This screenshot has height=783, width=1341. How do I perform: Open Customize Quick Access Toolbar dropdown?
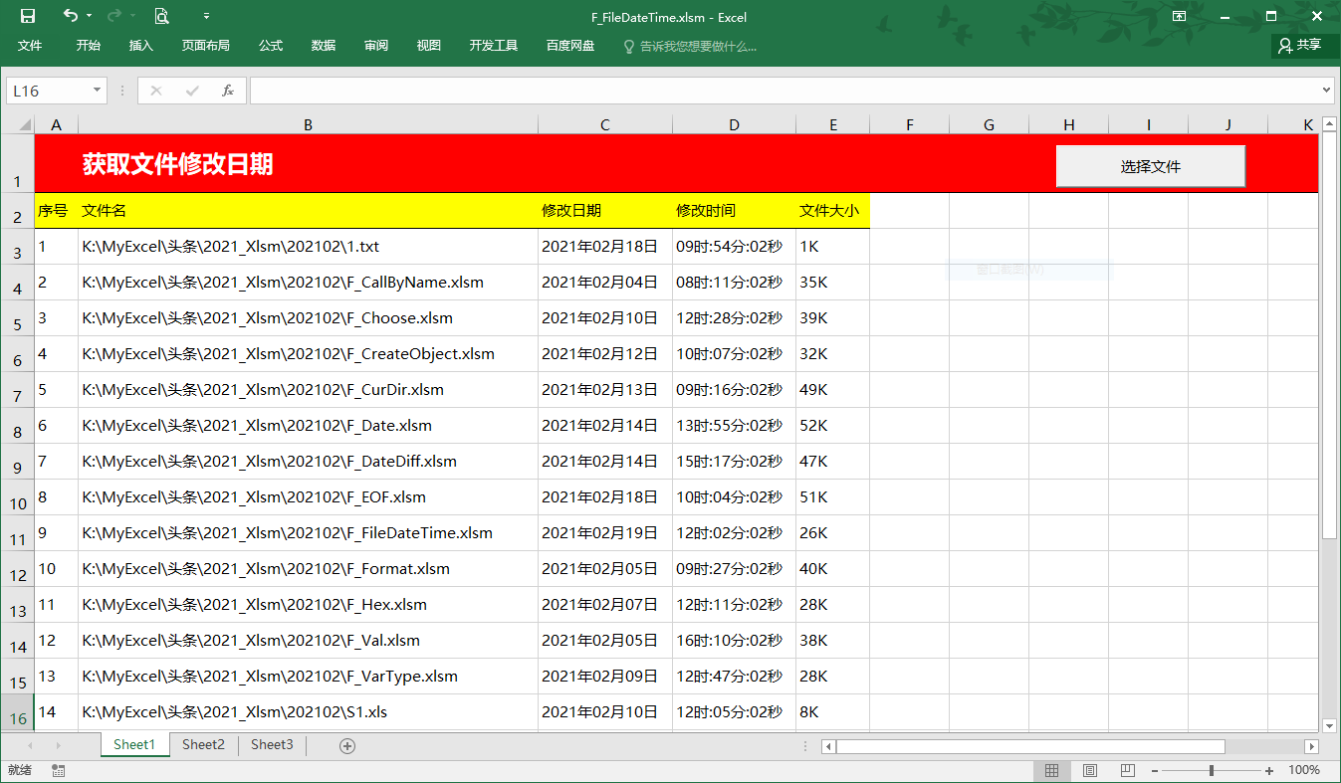(x=206, y=16)
